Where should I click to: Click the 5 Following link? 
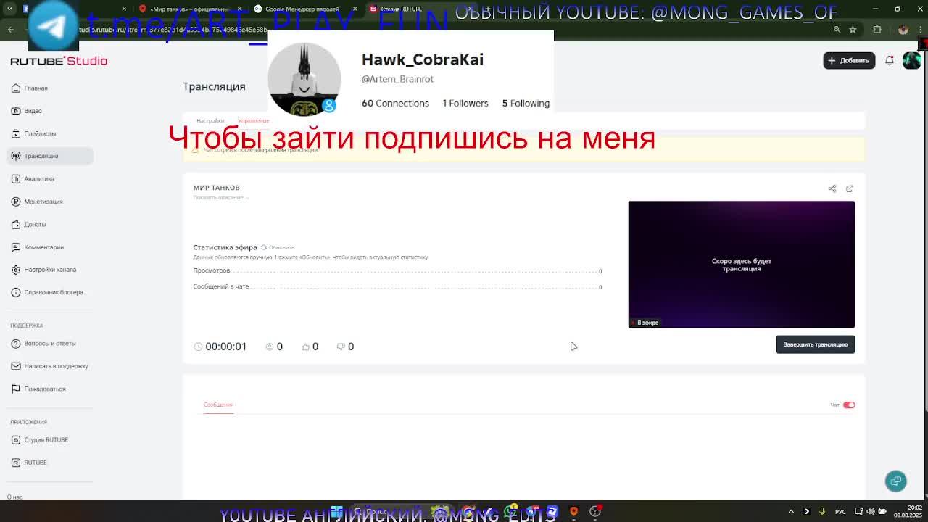[526, 103]
